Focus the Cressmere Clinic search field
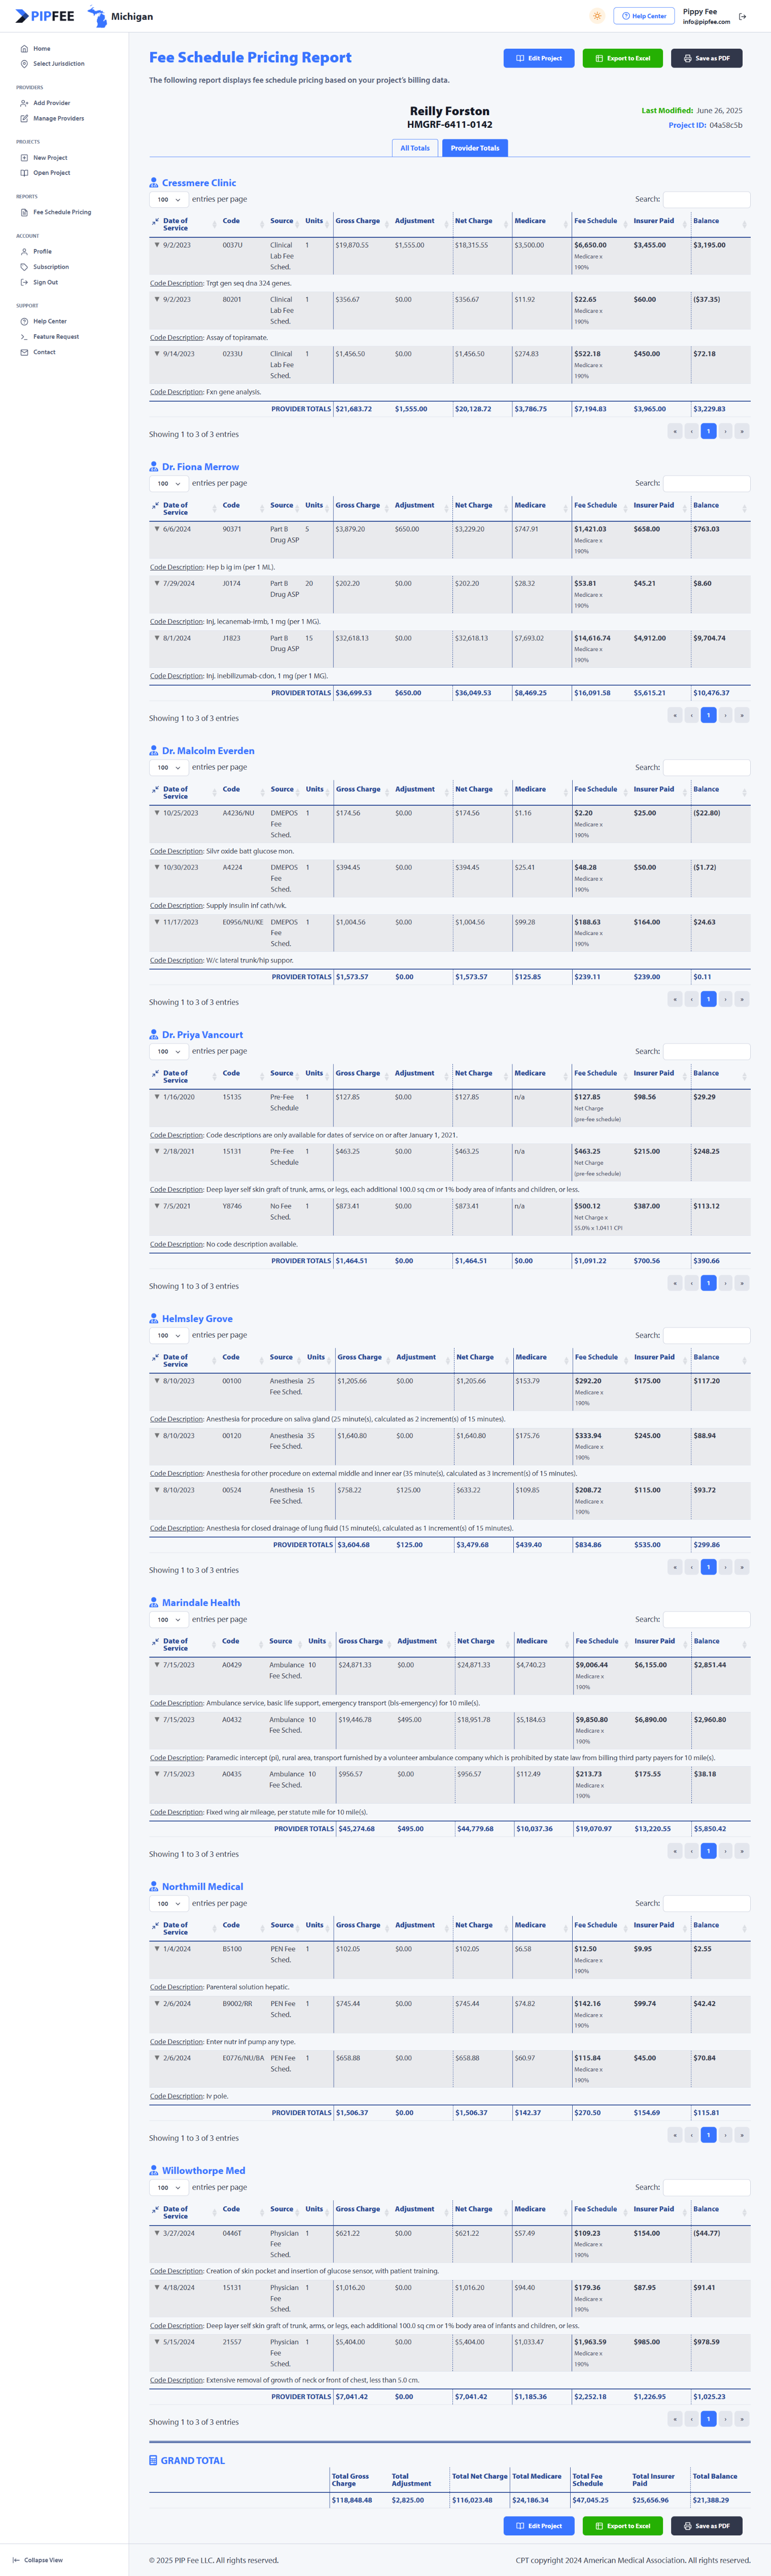Screen dimensions: 771x2576 707,199
